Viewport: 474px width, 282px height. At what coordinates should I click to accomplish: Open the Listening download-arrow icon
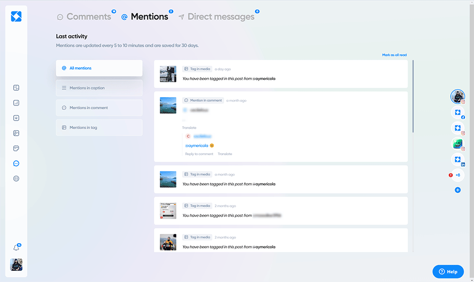tap(16, 118)
